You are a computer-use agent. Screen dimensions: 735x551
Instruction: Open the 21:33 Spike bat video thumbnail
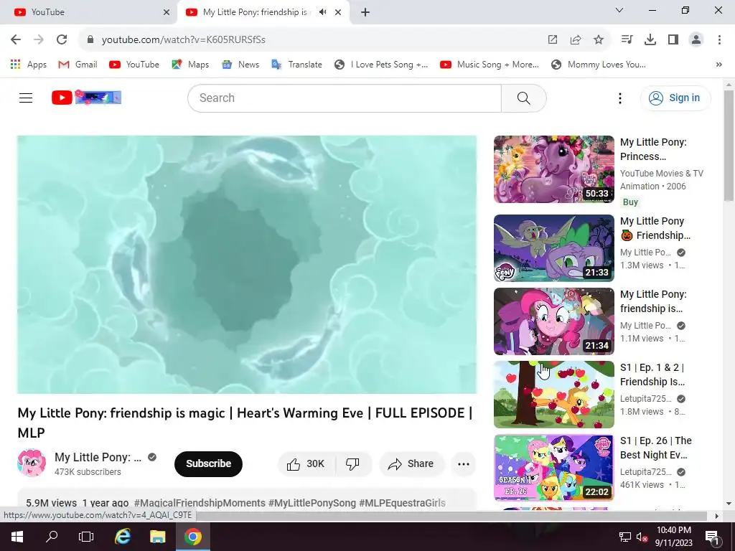tap(554, 248)
